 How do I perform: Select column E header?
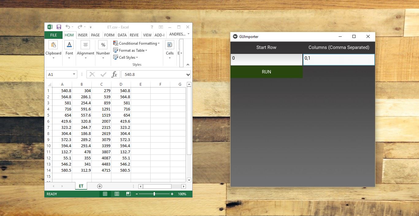point(140,84)
